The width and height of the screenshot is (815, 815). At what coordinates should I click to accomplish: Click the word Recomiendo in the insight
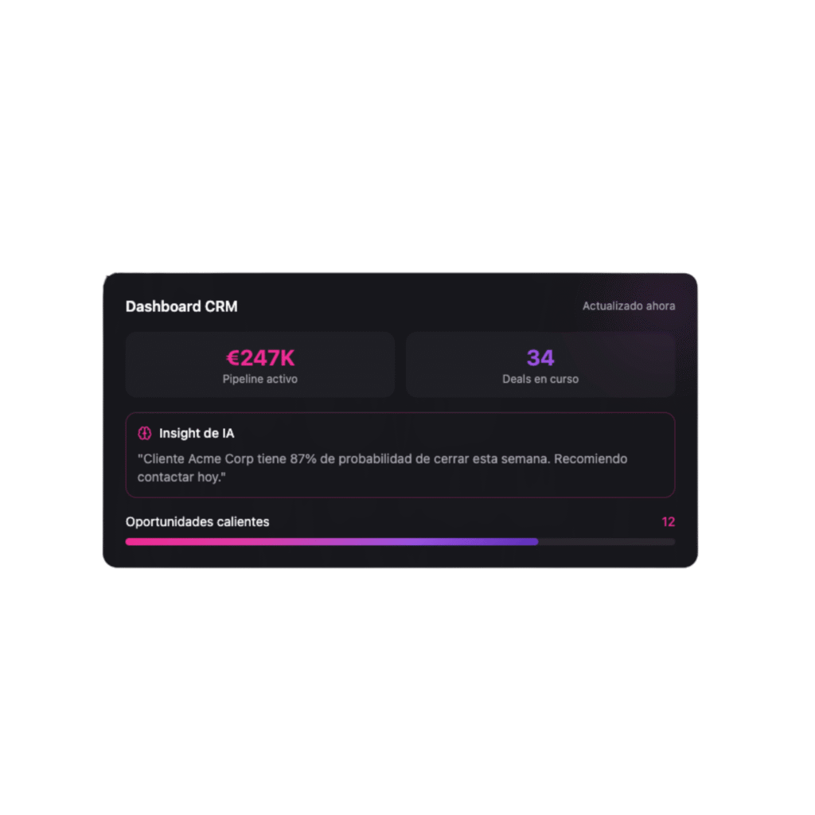click(x=591, y=459)
